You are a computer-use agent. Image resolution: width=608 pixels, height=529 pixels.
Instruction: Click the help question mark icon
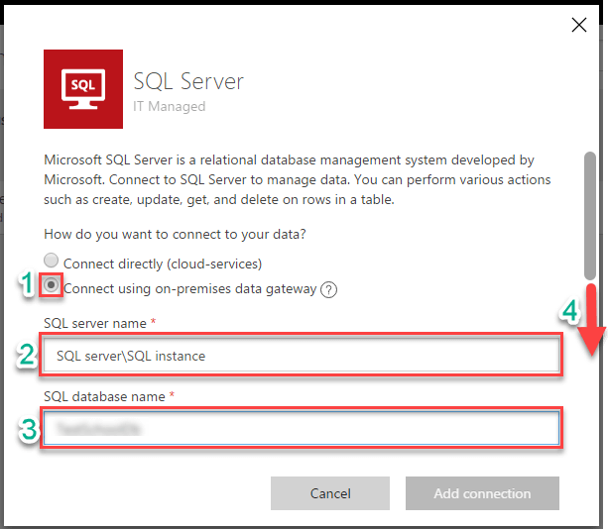click(329, 289)
